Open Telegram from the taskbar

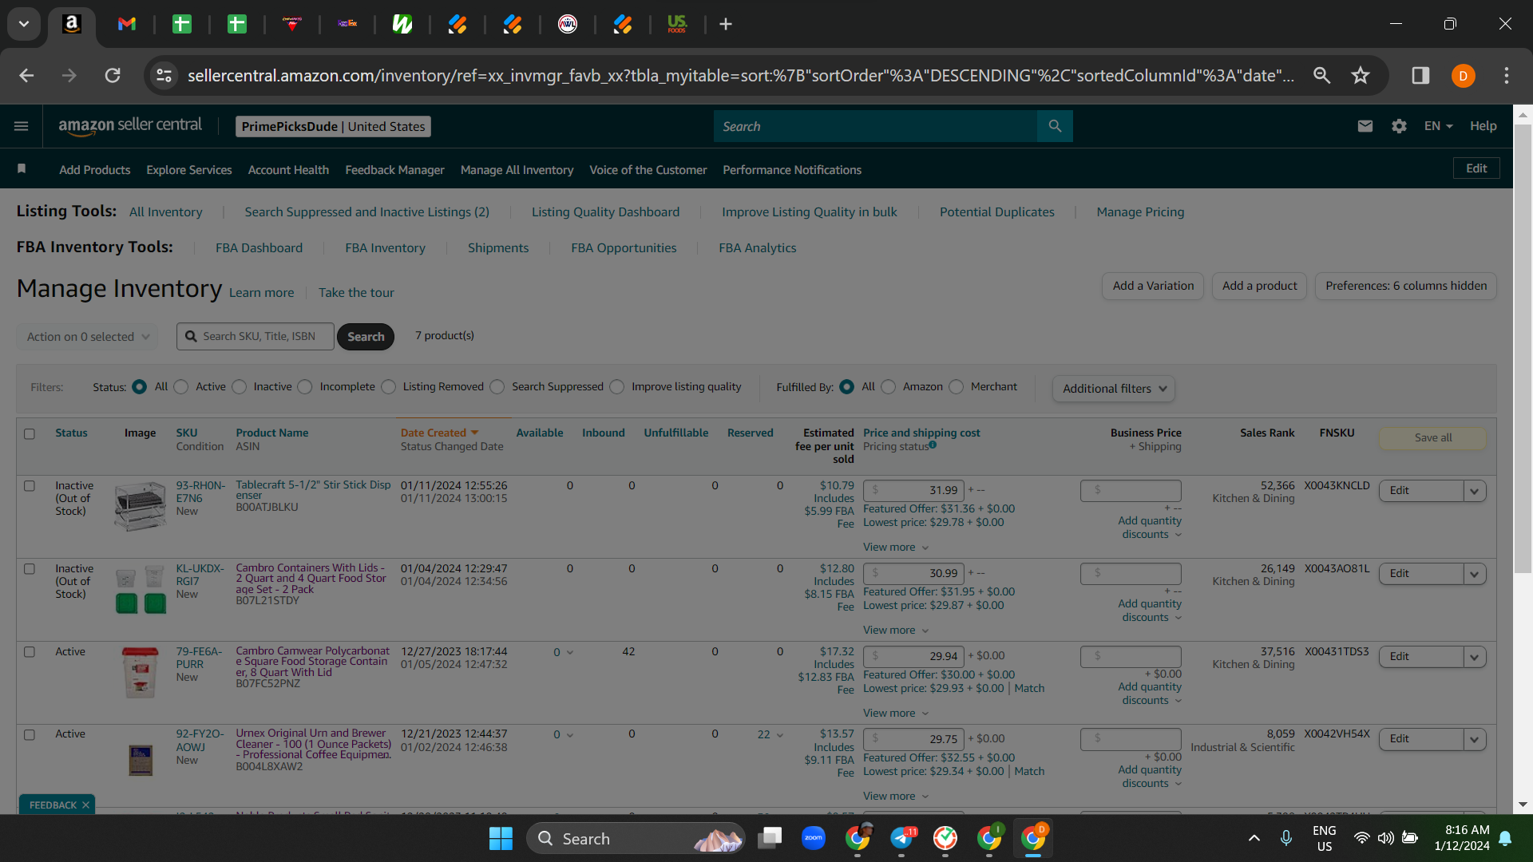pos(901,838)
